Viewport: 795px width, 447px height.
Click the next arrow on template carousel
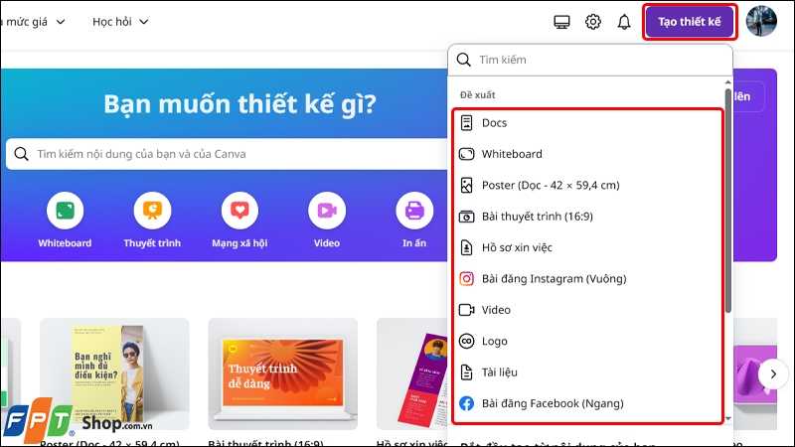coord(773,374)
